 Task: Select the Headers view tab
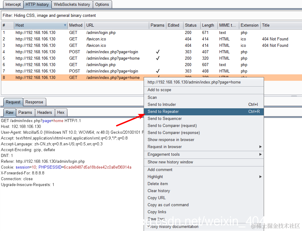45,113
